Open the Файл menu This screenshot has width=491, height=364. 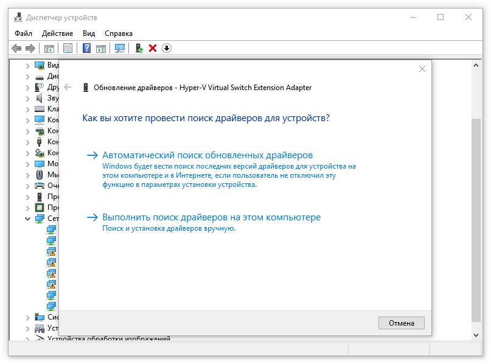[x=24, y=33]
